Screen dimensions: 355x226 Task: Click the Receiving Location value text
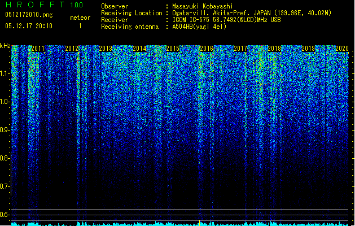pyautogui.click(x=252, y=13)
